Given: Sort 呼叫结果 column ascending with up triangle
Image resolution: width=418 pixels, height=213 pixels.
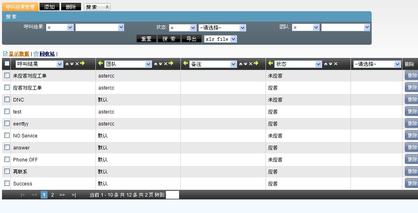Looking at the screenshot, I should 67,64.
